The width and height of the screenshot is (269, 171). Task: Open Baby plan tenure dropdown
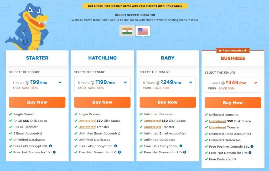168,84
